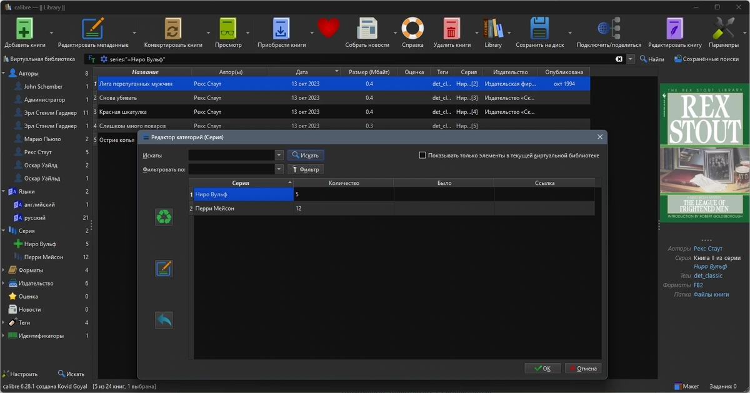Open Собрать новости toolbar icon
This screenshot has width=750, height=393.
tap(367, 29)
